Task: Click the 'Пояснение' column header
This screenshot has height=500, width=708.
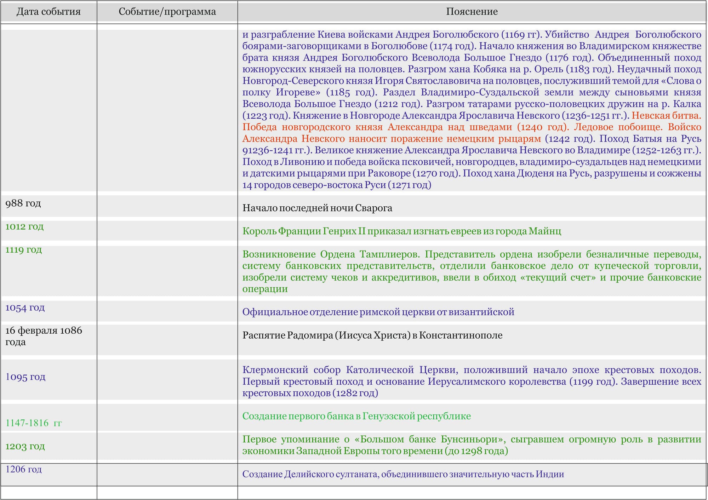Action: point(472,12)
